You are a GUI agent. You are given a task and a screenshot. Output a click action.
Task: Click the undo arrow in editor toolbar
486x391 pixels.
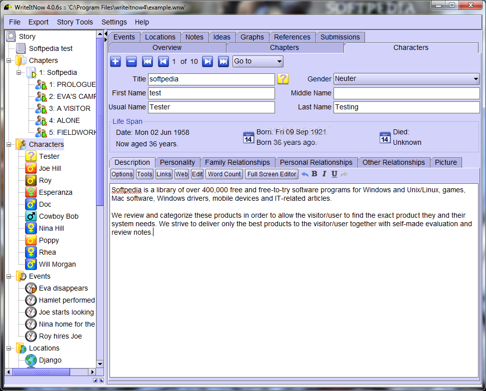coord(304,174)
